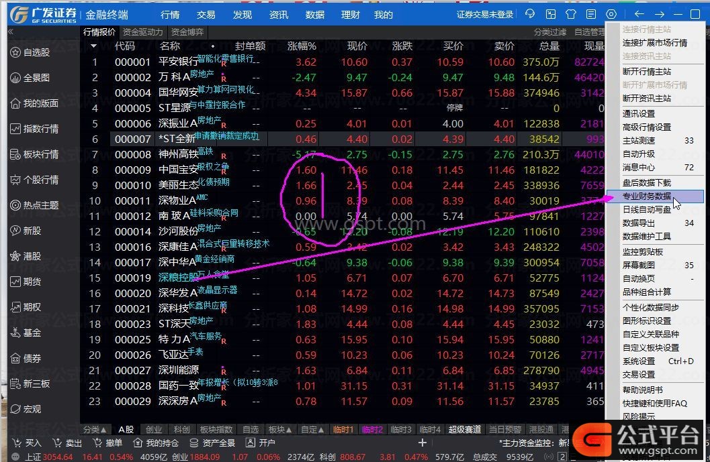Click the hexagon settings icon
Viewport: 710px width, 462px height.
pos(611,15)
